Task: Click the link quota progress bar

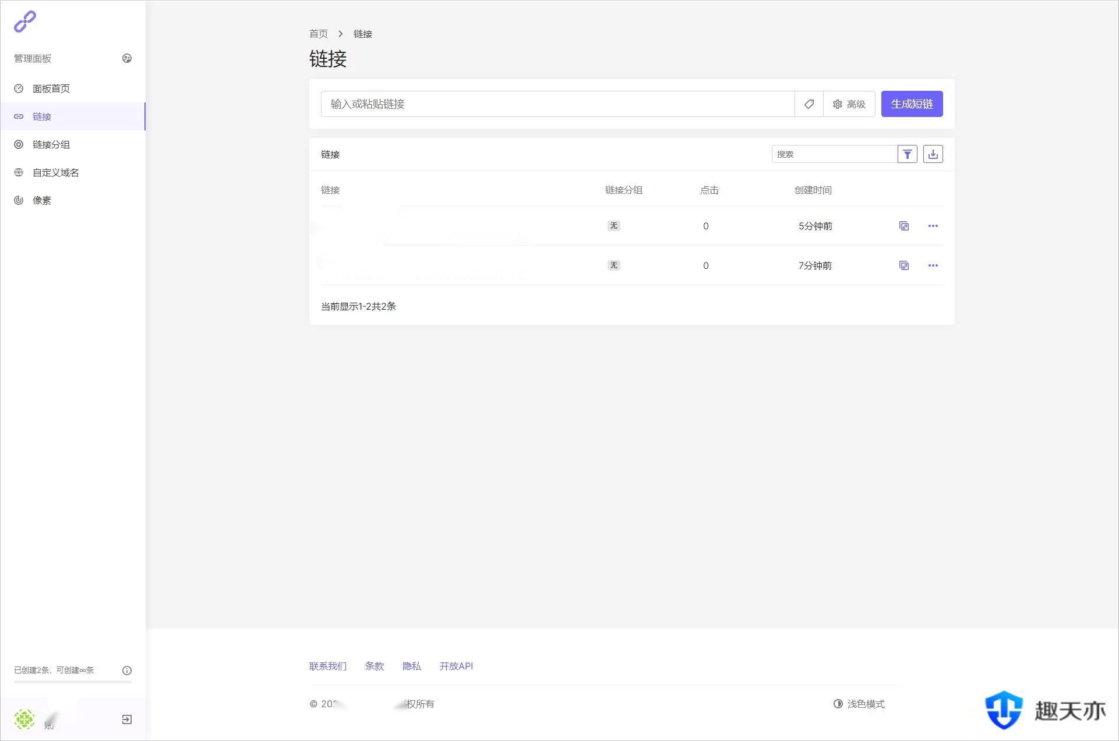Action: coord(73,682)
